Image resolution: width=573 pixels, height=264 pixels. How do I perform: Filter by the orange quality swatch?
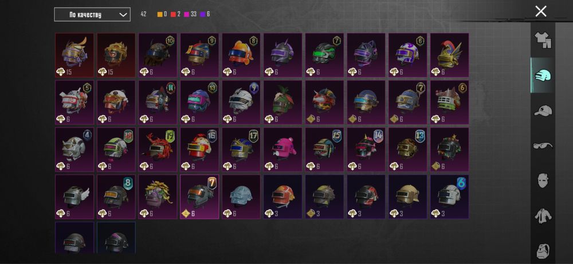[160, 15]
